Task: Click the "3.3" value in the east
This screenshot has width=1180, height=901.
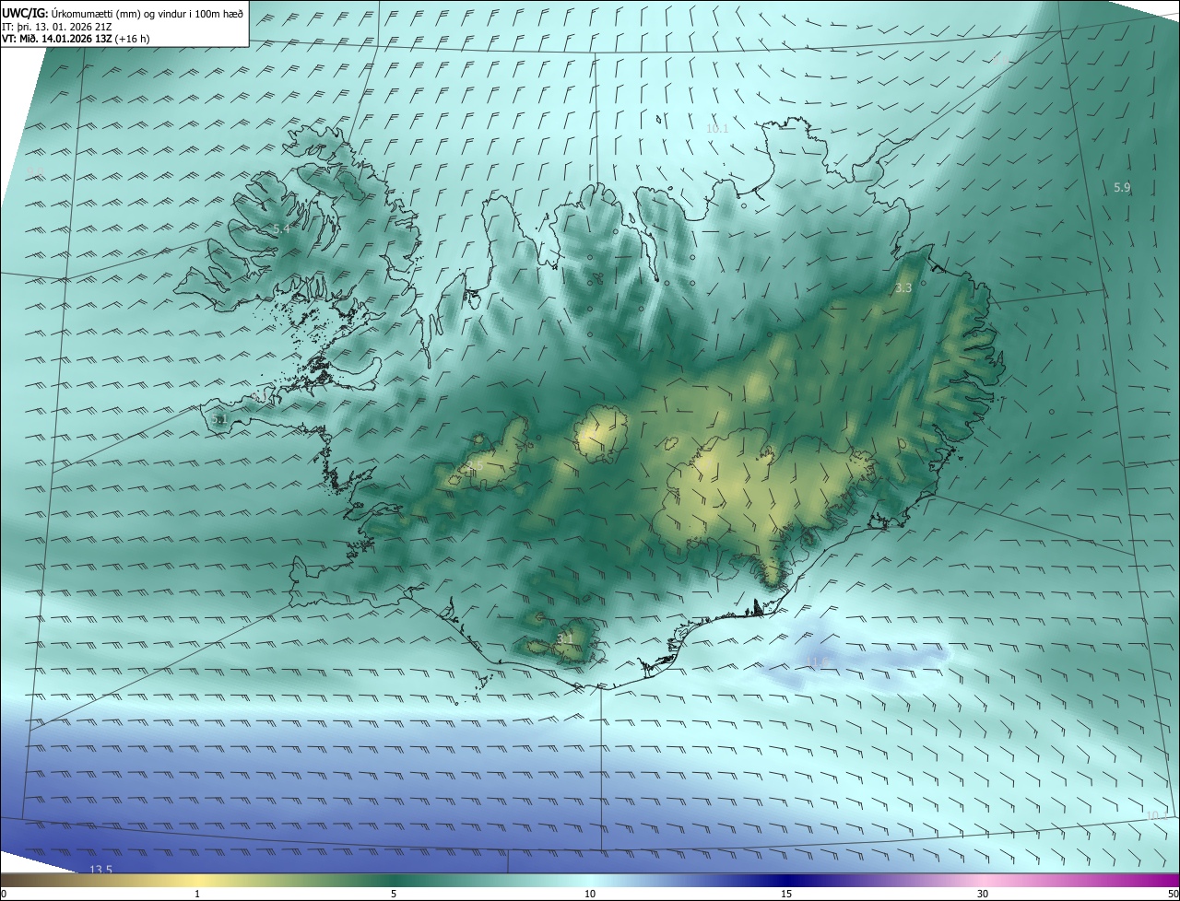Action: click(x=903, y=288)
